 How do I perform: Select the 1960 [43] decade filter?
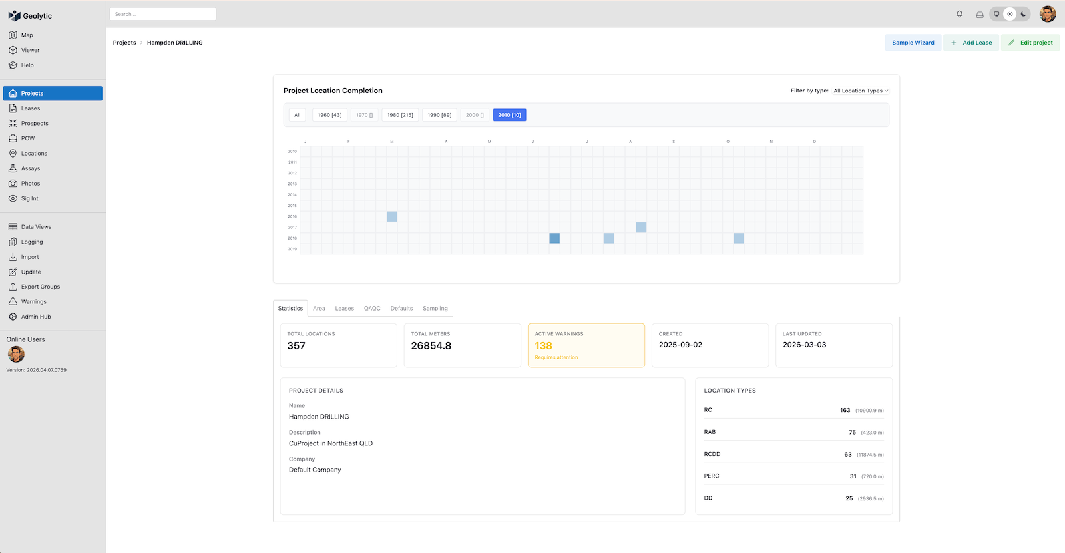click(x=329, y=115)
